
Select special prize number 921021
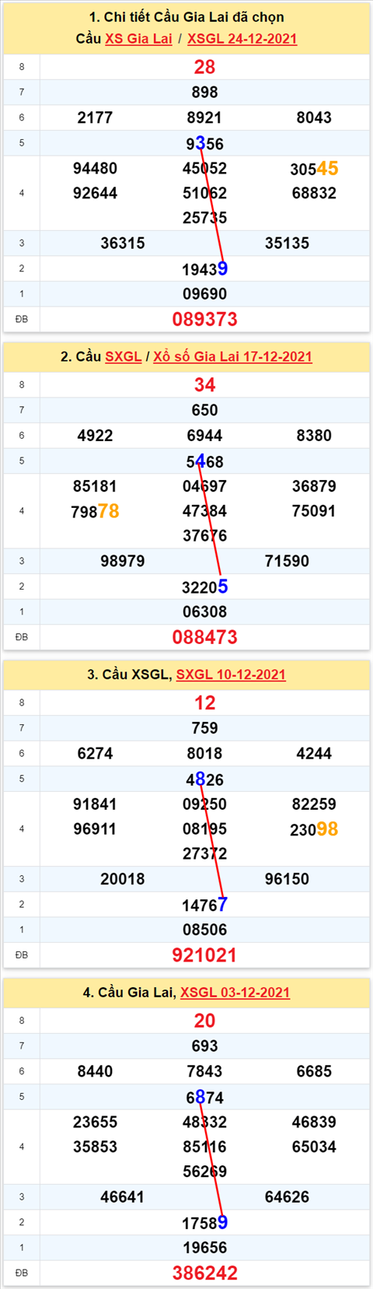tap(204, 955)
